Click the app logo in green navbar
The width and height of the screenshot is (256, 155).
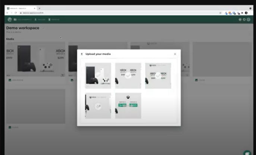(10, 19)
